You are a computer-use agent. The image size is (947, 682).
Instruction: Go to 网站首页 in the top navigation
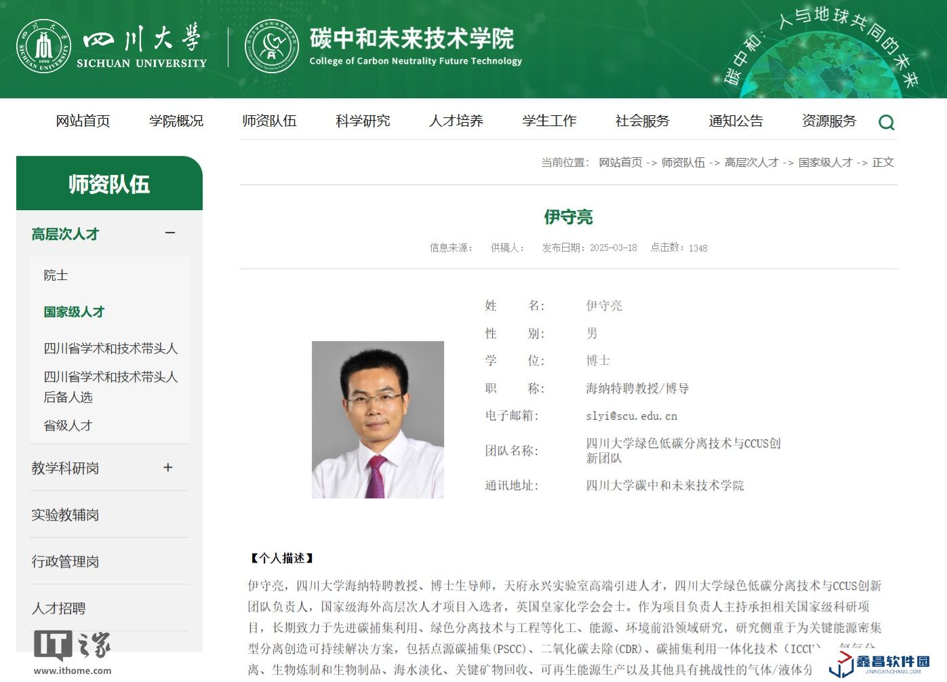coord(83,121)
